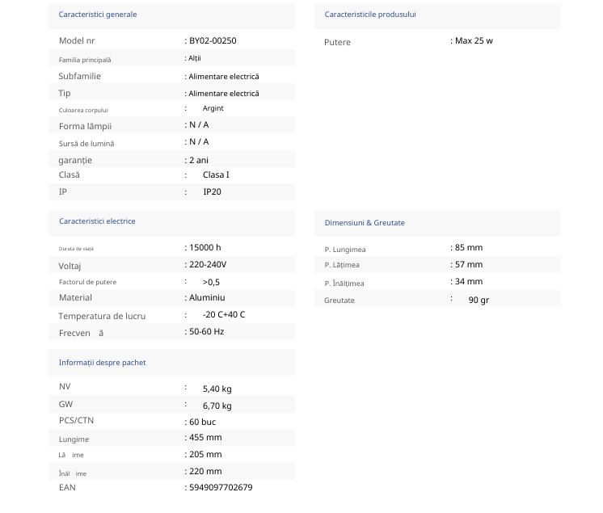Select the >0,5 power factor value
This screenshot has width=603, height=513.
pyautogui.click(x=211, y=283)
